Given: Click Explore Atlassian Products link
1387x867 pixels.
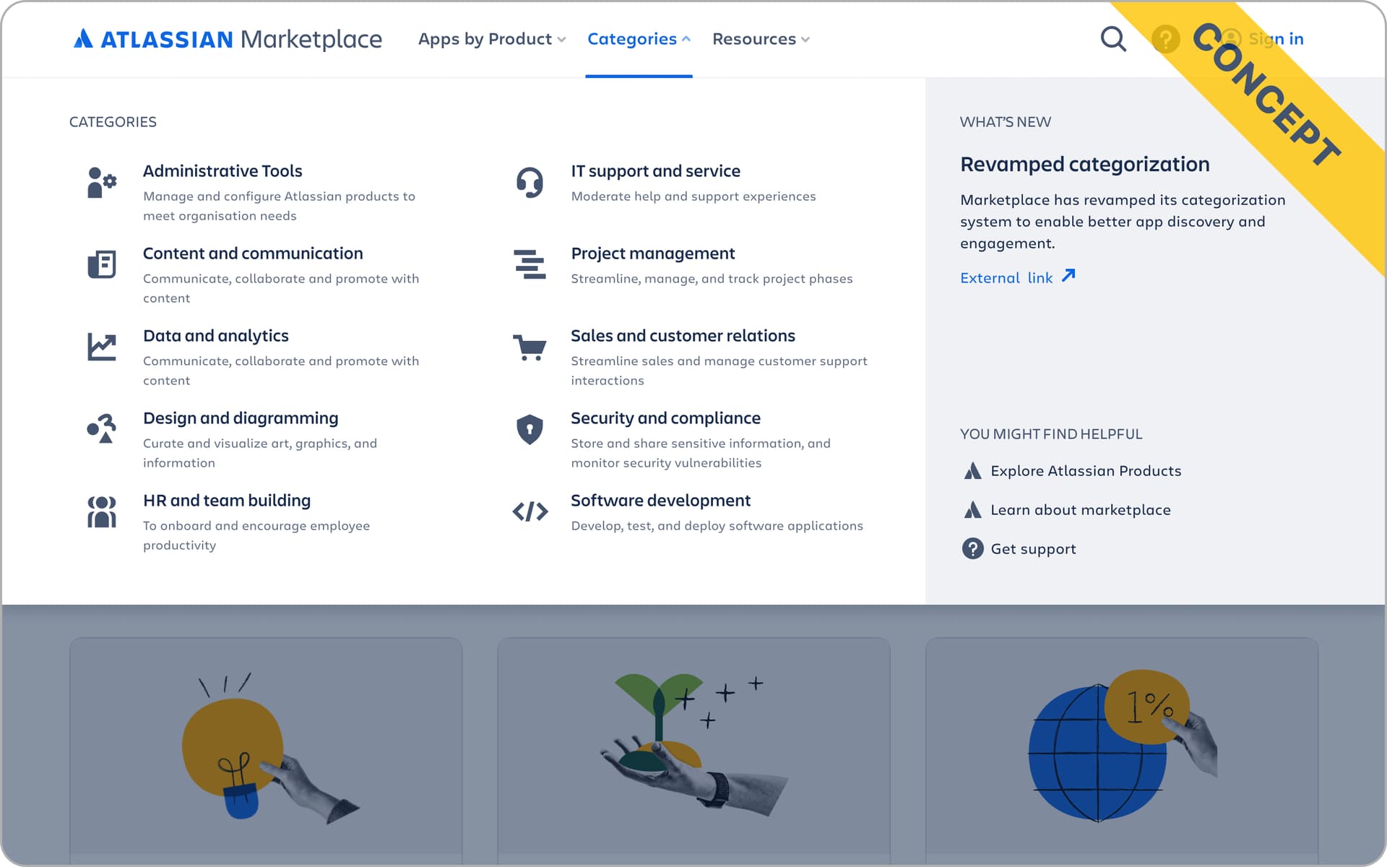Looking at the screenshot, I should coord(1085,471).
